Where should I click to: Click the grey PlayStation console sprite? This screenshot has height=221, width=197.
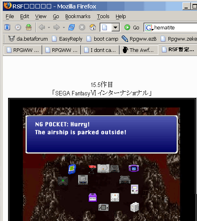104,168
